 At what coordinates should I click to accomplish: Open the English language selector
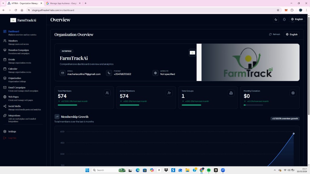pos(297,19)
